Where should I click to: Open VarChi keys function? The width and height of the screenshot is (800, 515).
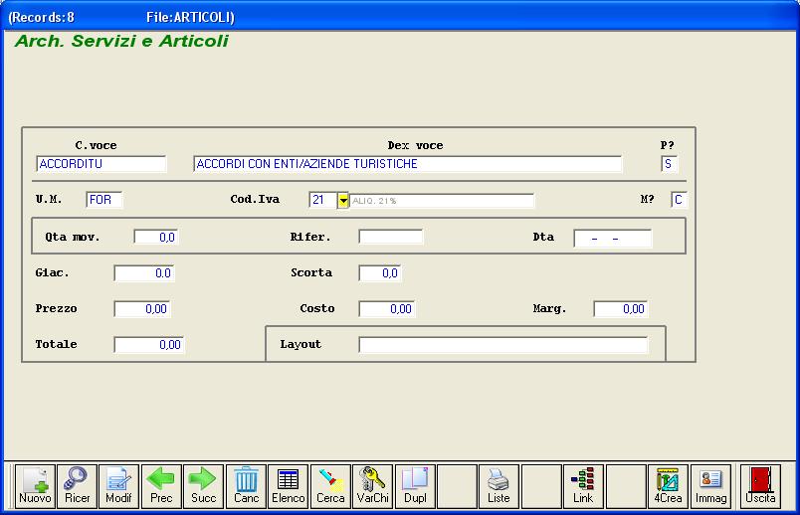click(373, 486)
